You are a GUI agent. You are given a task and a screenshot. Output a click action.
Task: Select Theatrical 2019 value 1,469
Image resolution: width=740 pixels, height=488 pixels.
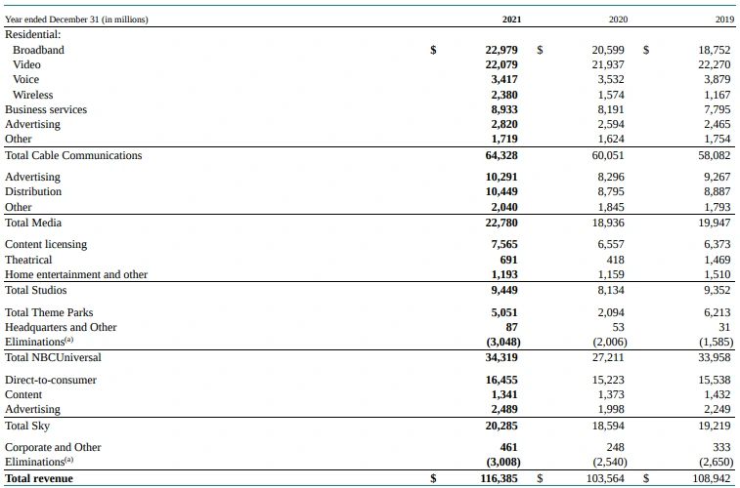tap(718, 260)
